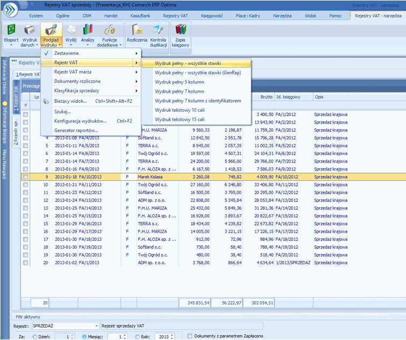Choose Wydruk pełny - wszystkie stawki (GenRap)
This screenshot has width=406, height=340.
tap(198, 73)
